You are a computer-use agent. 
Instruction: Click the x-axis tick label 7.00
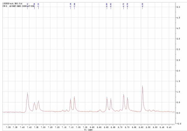pyautogui.click(x=85, y=127)
